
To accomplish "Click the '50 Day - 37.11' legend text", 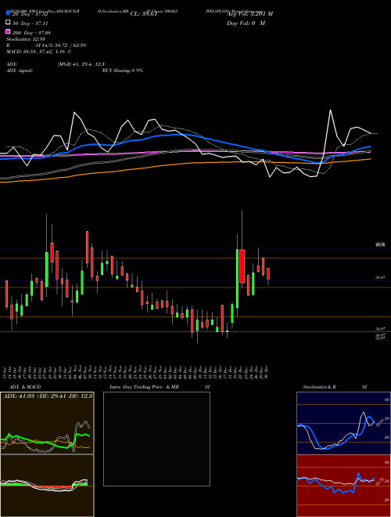I will pos(30,23).
